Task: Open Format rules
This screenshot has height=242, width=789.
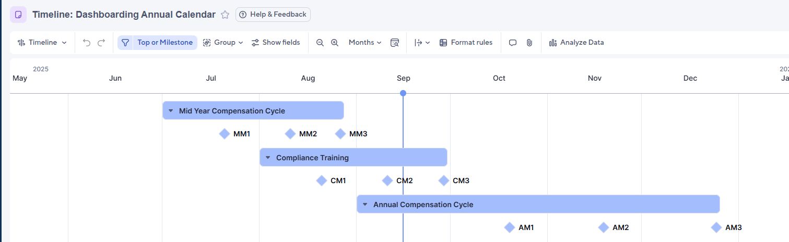Action: tap(466, 43)
